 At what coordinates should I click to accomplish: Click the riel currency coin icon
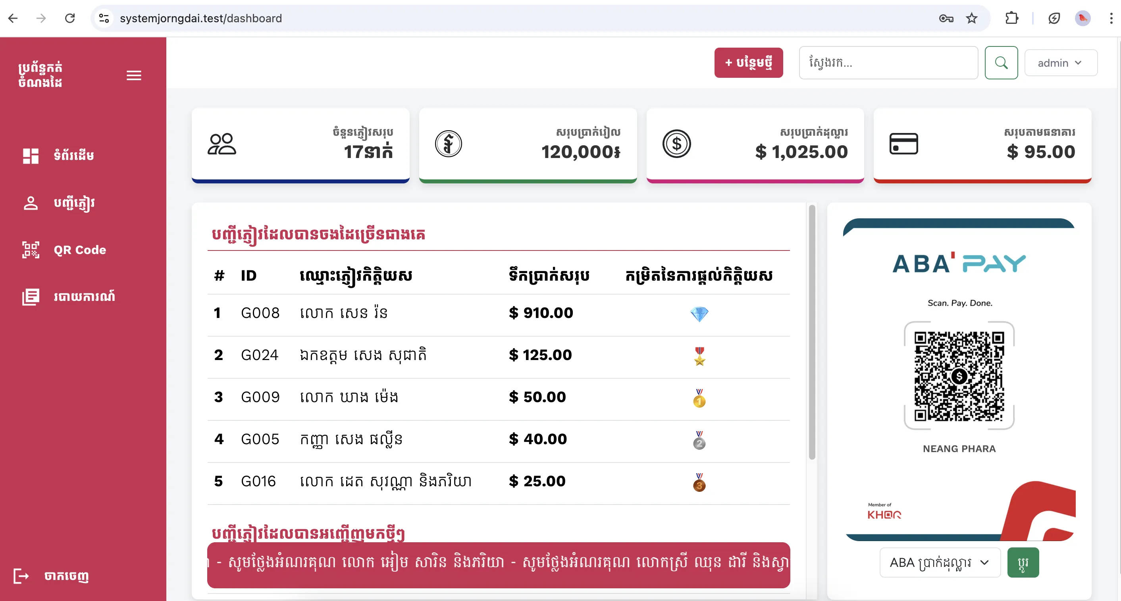[x=448, y=144]
